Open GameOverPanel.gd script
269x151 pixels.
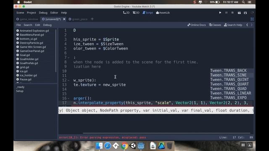30,51
